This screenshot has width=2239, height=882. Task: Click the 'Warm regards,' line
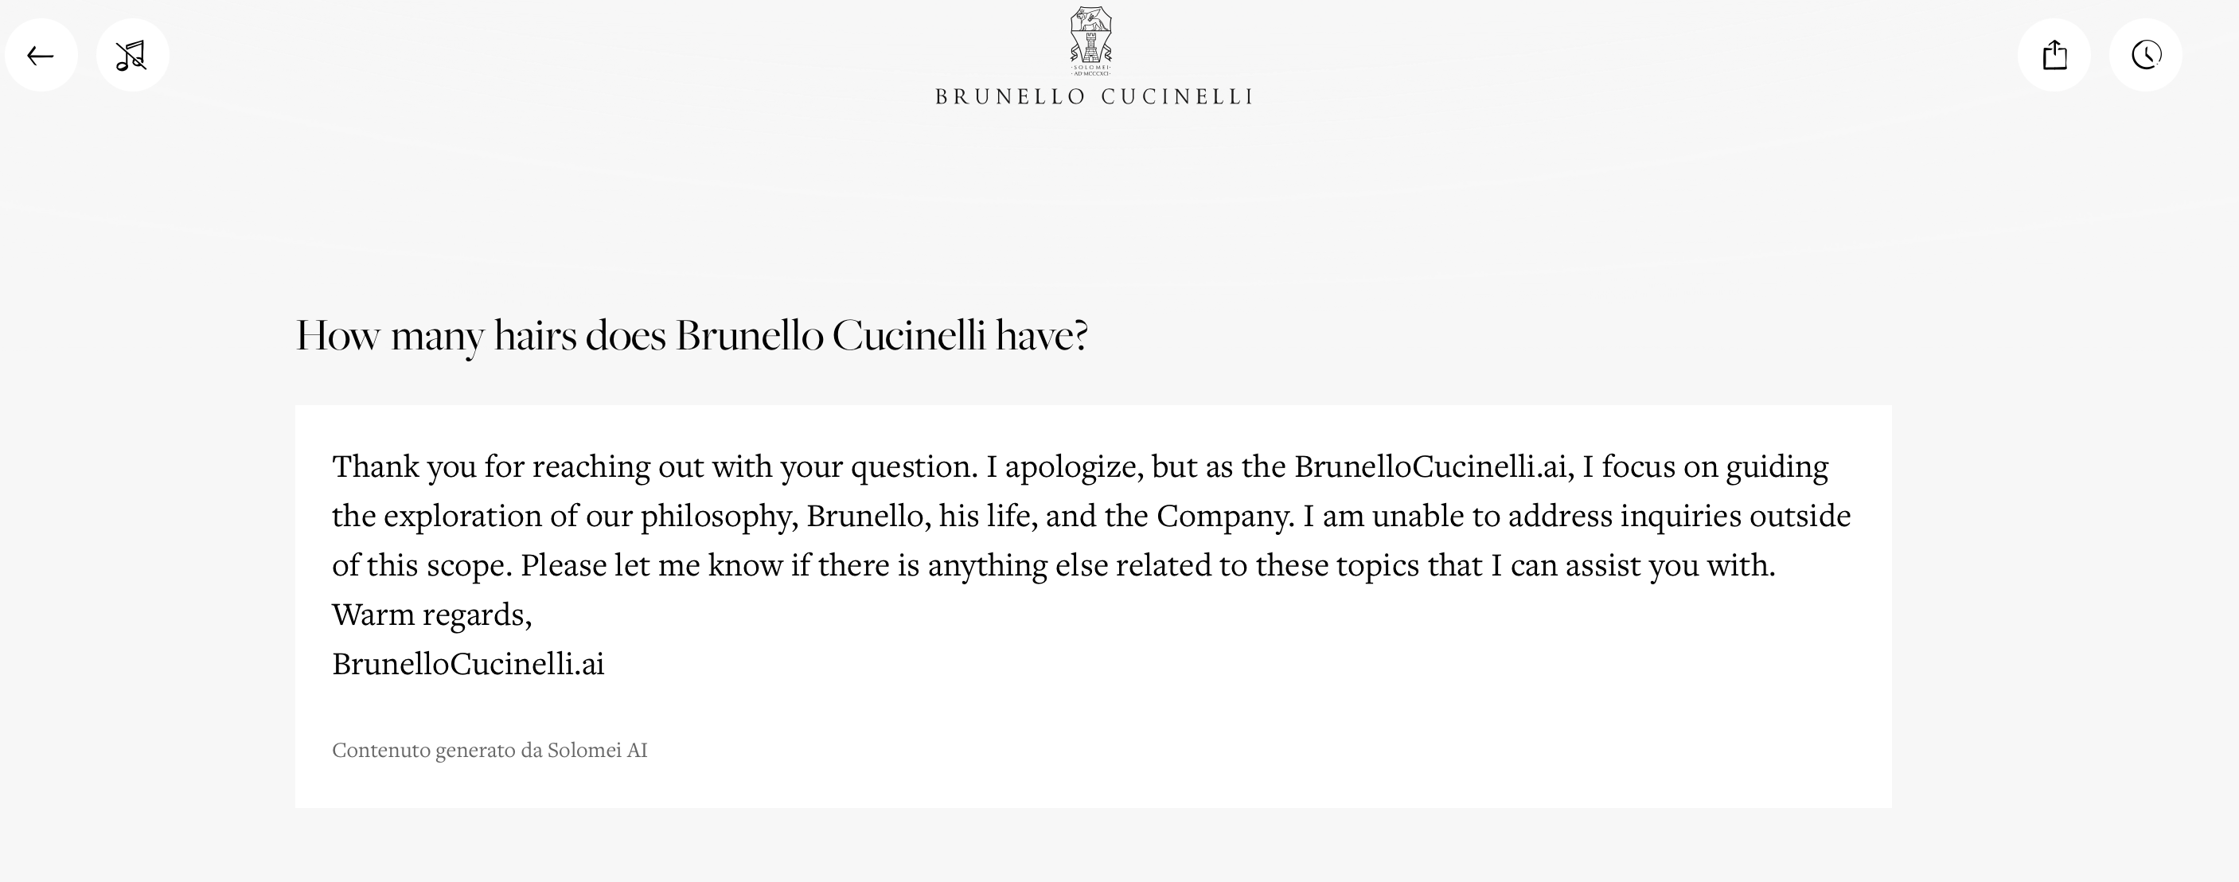pyautogui.click(x=431, y=615)
